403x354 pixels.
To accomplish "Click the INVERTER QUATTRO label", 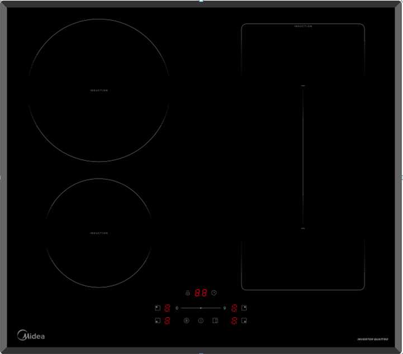I will pos(372,339).
